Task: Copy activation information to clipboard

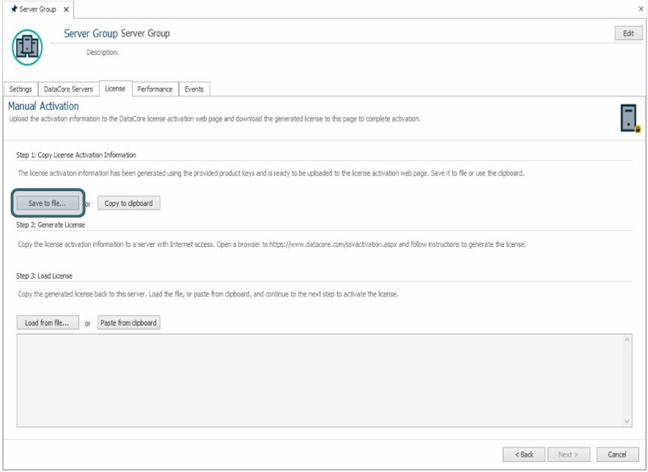Action: pos(129,203)
